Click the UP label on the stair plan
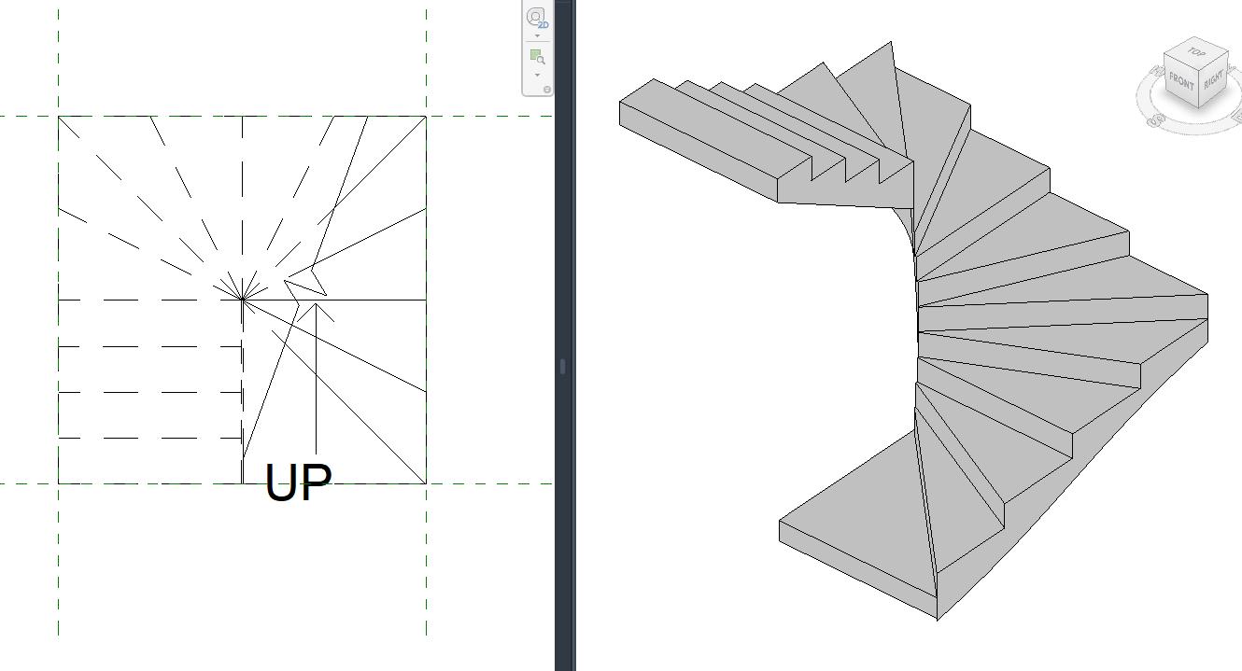Screen dimensions: 1242x671 (297, 481)
